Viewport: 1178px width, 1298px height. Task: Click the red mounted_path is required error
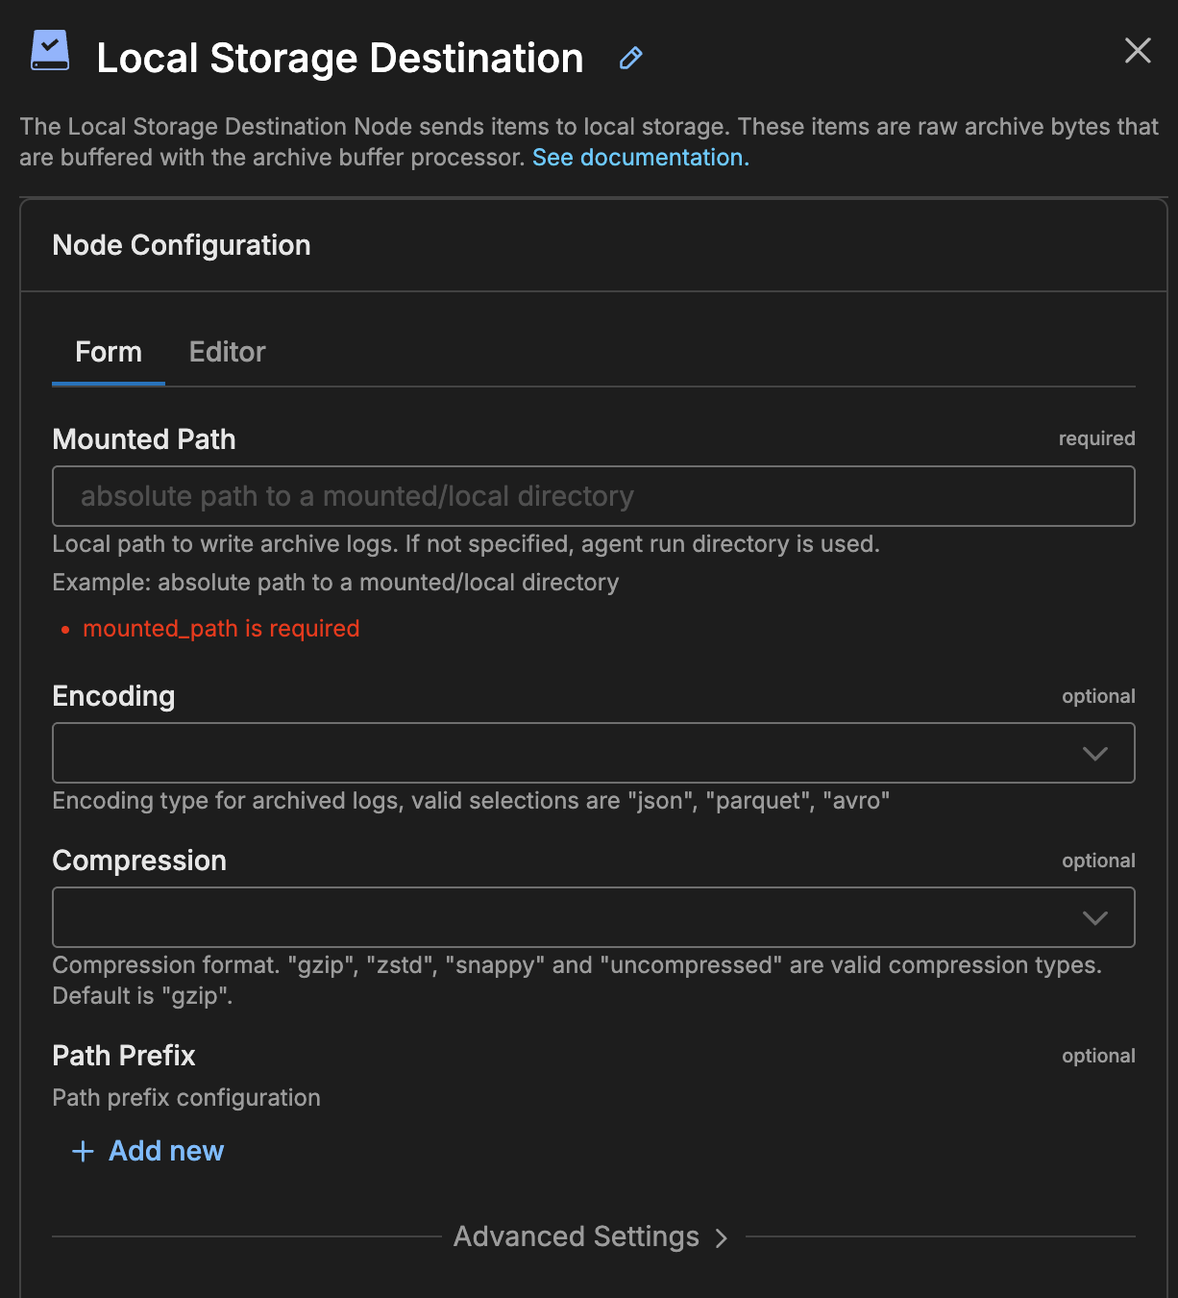point(221,629)
